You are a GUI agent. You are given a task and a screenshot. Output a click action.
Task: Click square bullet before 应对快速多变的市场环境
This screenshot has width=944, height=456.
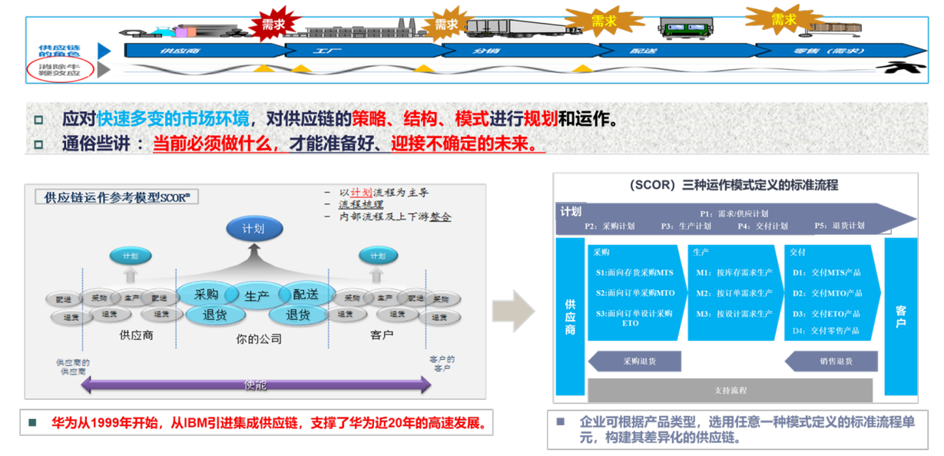[x=40, y=121]
